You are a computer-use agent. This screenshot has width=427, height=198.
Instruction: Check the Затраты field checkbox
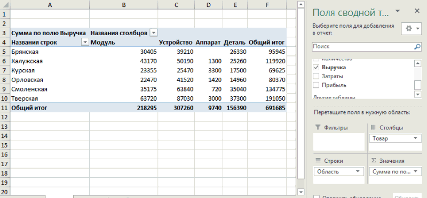tap(316, 76)
